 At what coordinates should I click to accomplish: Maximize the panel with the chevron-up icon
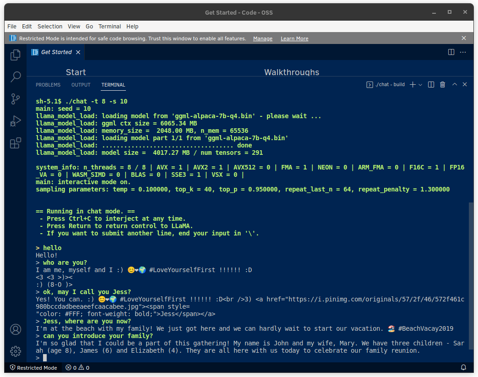click(x=454, y=84)
